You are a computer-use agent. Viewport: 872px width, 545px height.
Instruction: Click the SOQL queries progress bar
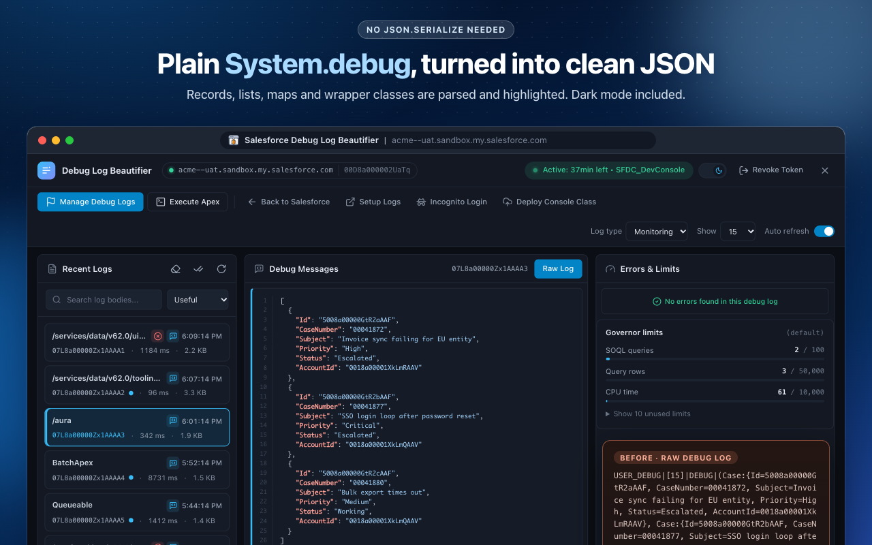pos(715,359)
